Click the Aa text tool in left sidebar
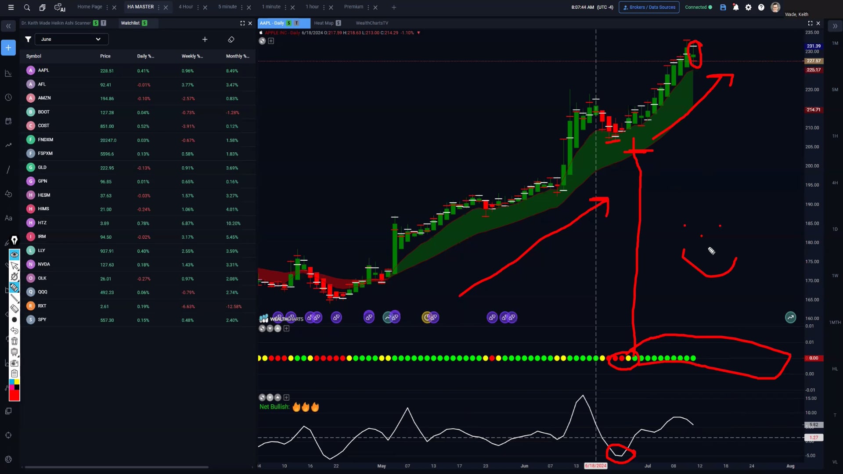The height and width of the screenshot is (474, 843). click(x=8, y=218)
